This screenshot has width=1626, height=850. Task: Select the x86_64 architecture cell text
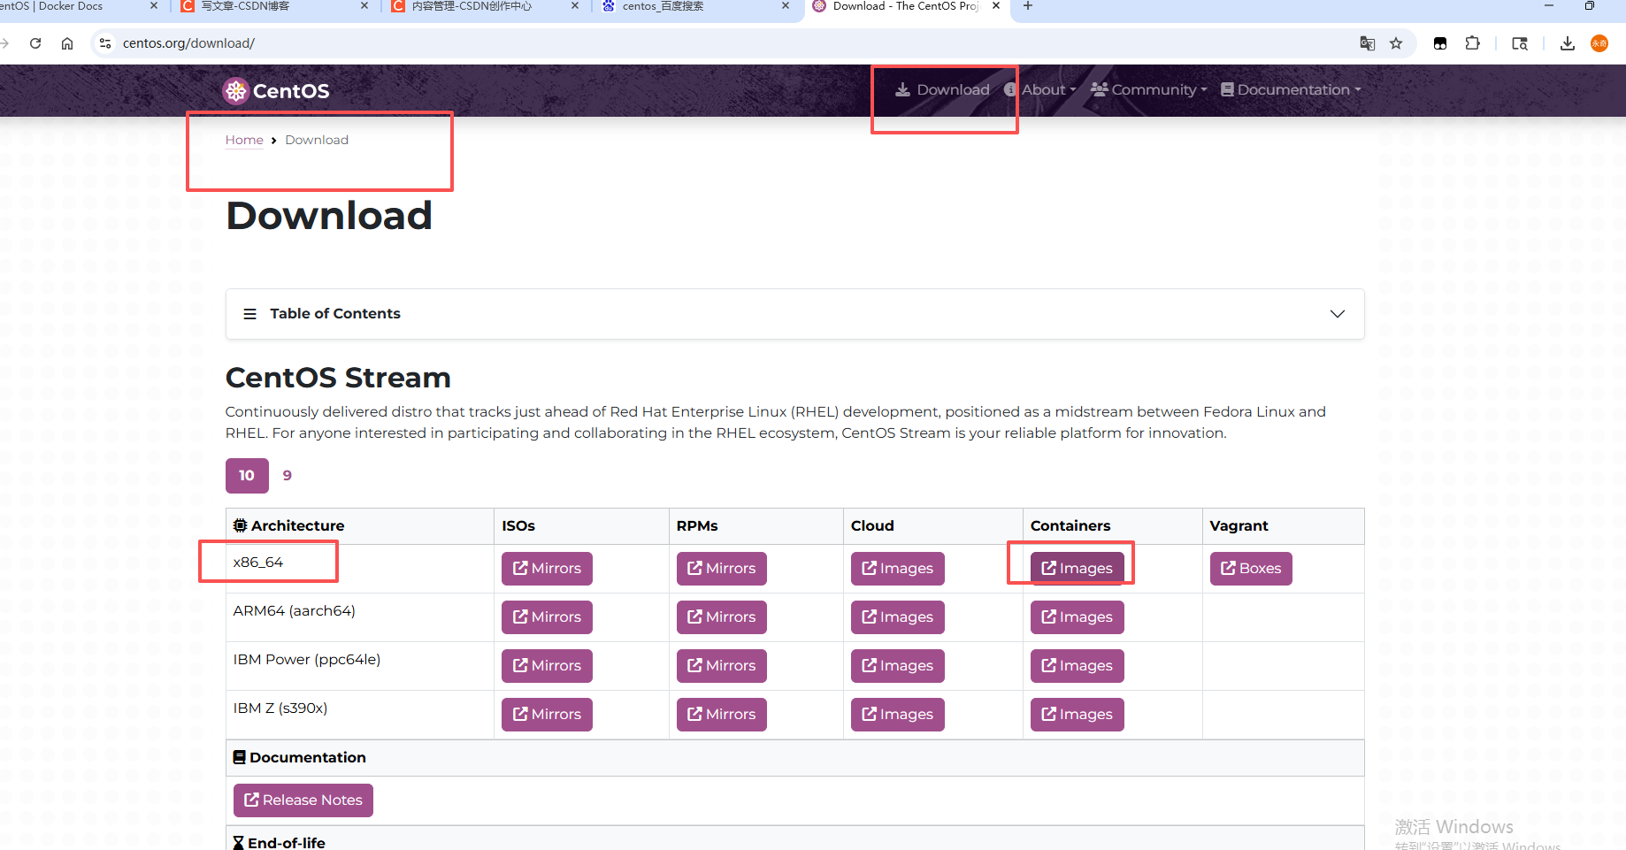(258, 563)
